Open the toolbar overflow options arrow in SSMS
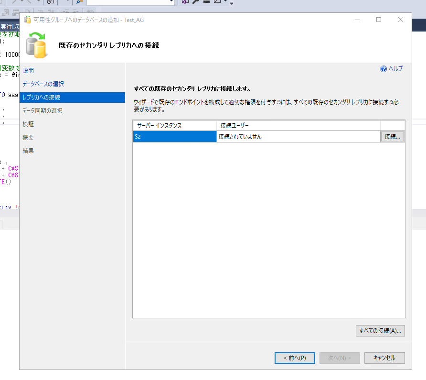 [232, 3]
